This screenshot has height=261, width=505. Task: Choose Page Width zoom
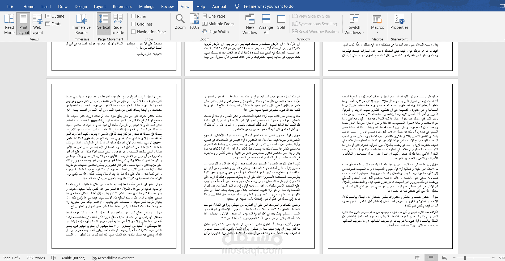[x=215, y=32]
